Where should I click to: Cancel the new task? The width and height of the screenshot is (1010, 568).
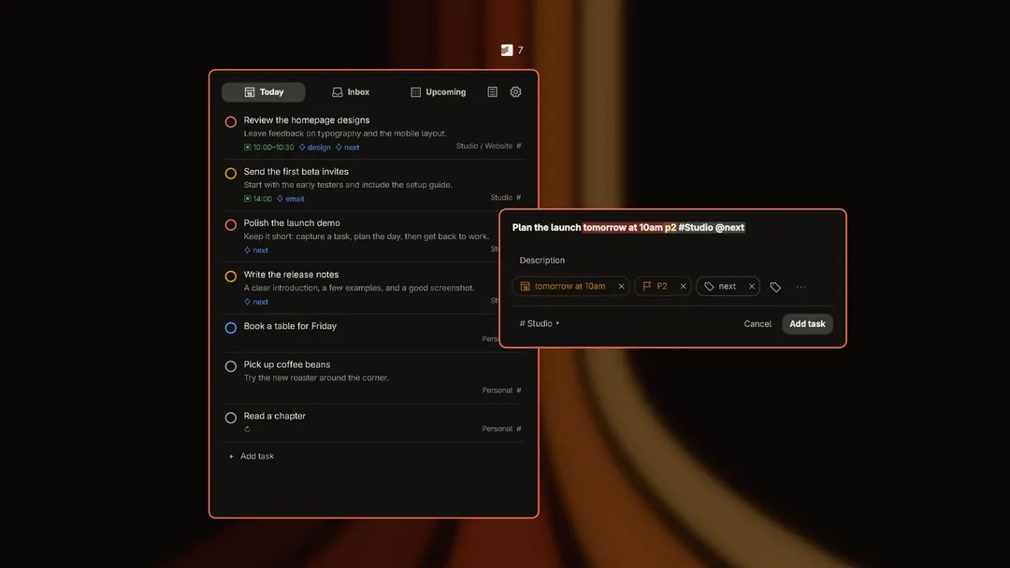click(x=757, y=323)
